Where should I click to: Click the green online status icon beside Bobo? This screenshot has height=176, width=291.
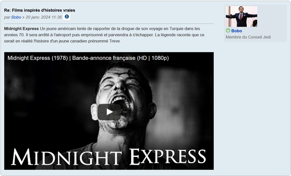(x=228, y=31)
